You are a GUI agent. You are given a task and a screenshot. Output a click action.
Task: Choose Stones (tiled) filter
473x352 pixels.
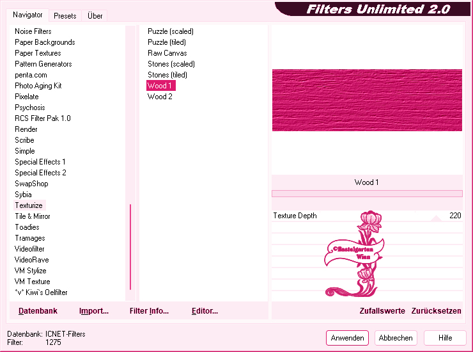click(x=167, y=75)
